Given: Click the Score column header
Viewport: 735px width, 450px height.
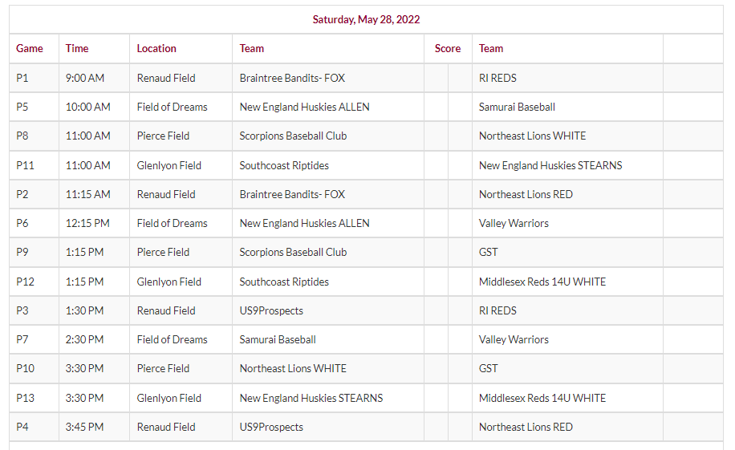Looking at the screenshot, I should (x=448, y=48).
